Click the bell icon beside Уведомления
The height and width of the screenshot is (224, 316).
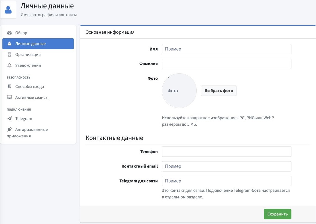point(10,65)
